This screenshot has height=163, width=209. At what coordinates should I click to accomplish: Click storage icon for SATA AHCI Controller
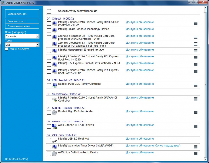(54, 99)
